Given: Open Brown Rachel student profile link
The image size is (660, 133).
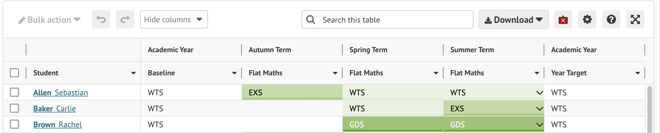Looking at the screenshot, I should pyautogui.click(x=58, y=125).
